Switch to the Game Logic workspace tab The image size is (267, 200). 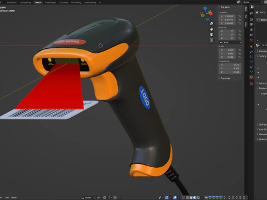click(50, 2)
